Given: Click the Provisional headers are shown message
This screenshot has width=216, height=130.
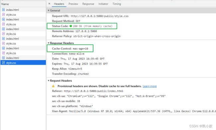Looking at the screenshot, I should (x=99, y=86).
